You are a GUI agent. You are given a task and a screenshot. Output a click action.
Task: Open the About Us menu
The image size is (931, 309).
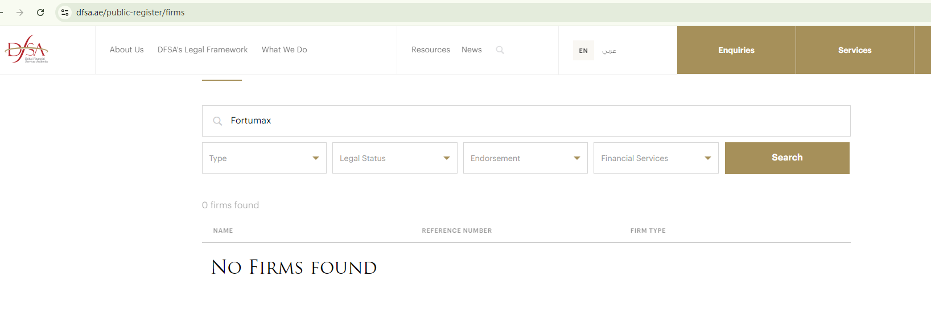[127, 50]
